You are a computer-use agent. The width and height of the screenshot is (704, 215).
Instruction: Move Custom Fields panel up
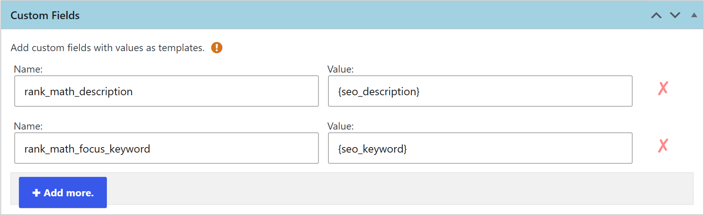pos(656,15)
